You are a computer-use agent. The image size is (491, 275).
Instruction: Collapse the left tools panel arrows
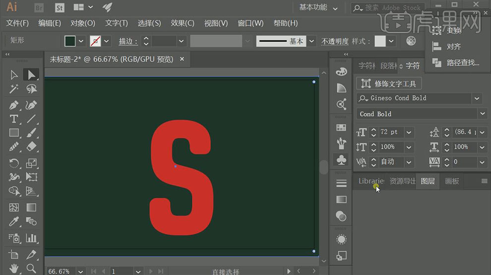tap(7, 55)
